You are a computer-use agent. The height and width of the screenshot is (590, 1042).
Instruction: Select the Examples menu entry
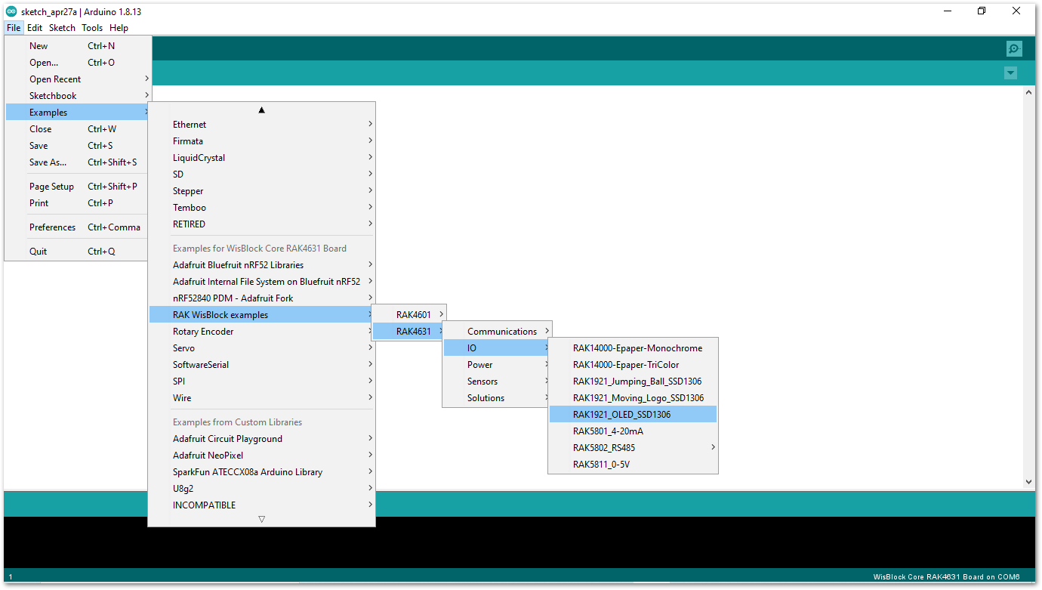78,113
